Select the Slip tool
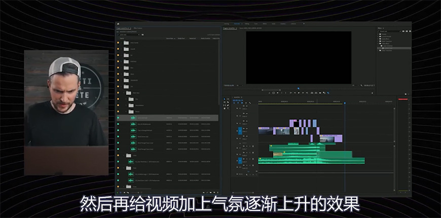The width and height of the screenshot is (441, 218). click(x=225, y=105)
